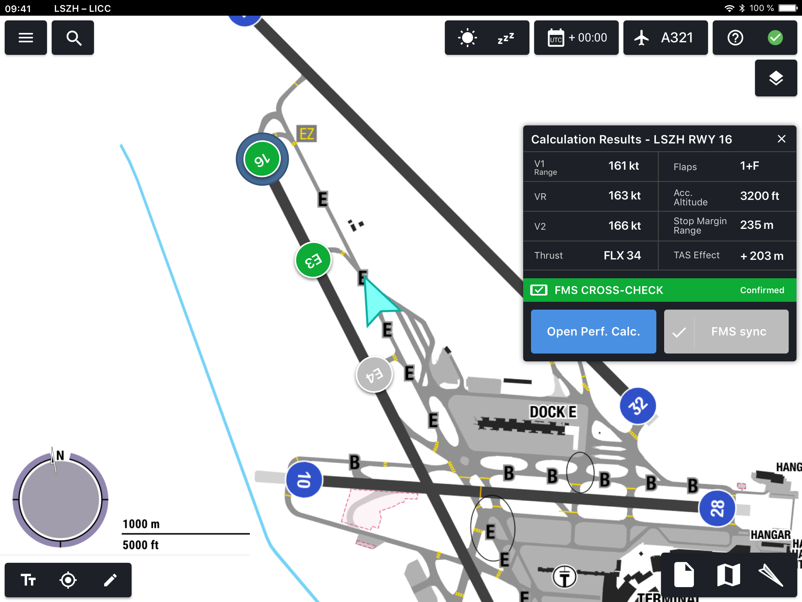Image resolution: width=802 pixels, height=602 pixels.
Task: Open the A321 aircraft type selector
Action: pyautogui.click(x=666, y=38)
